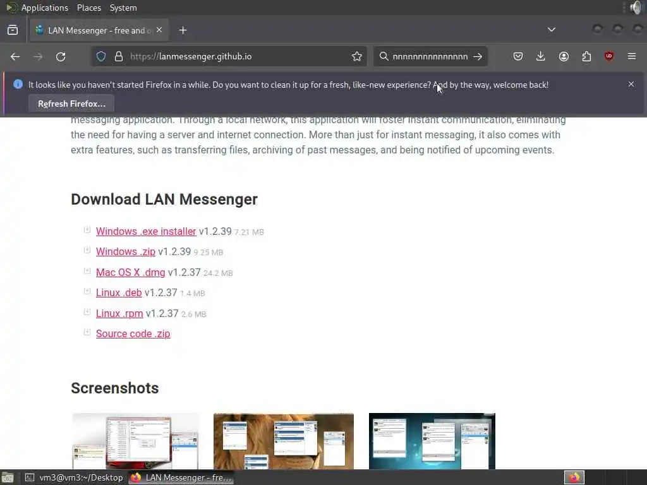Download the Linux .deb package
The height and width of the screenshot is (485, 647).
click(x=119, y=293)
